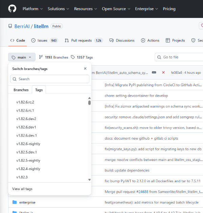The width and height of the screenshot is (203, 213).
Task: Select tag v1.82.4-nightly
Action: click(28, 169)
